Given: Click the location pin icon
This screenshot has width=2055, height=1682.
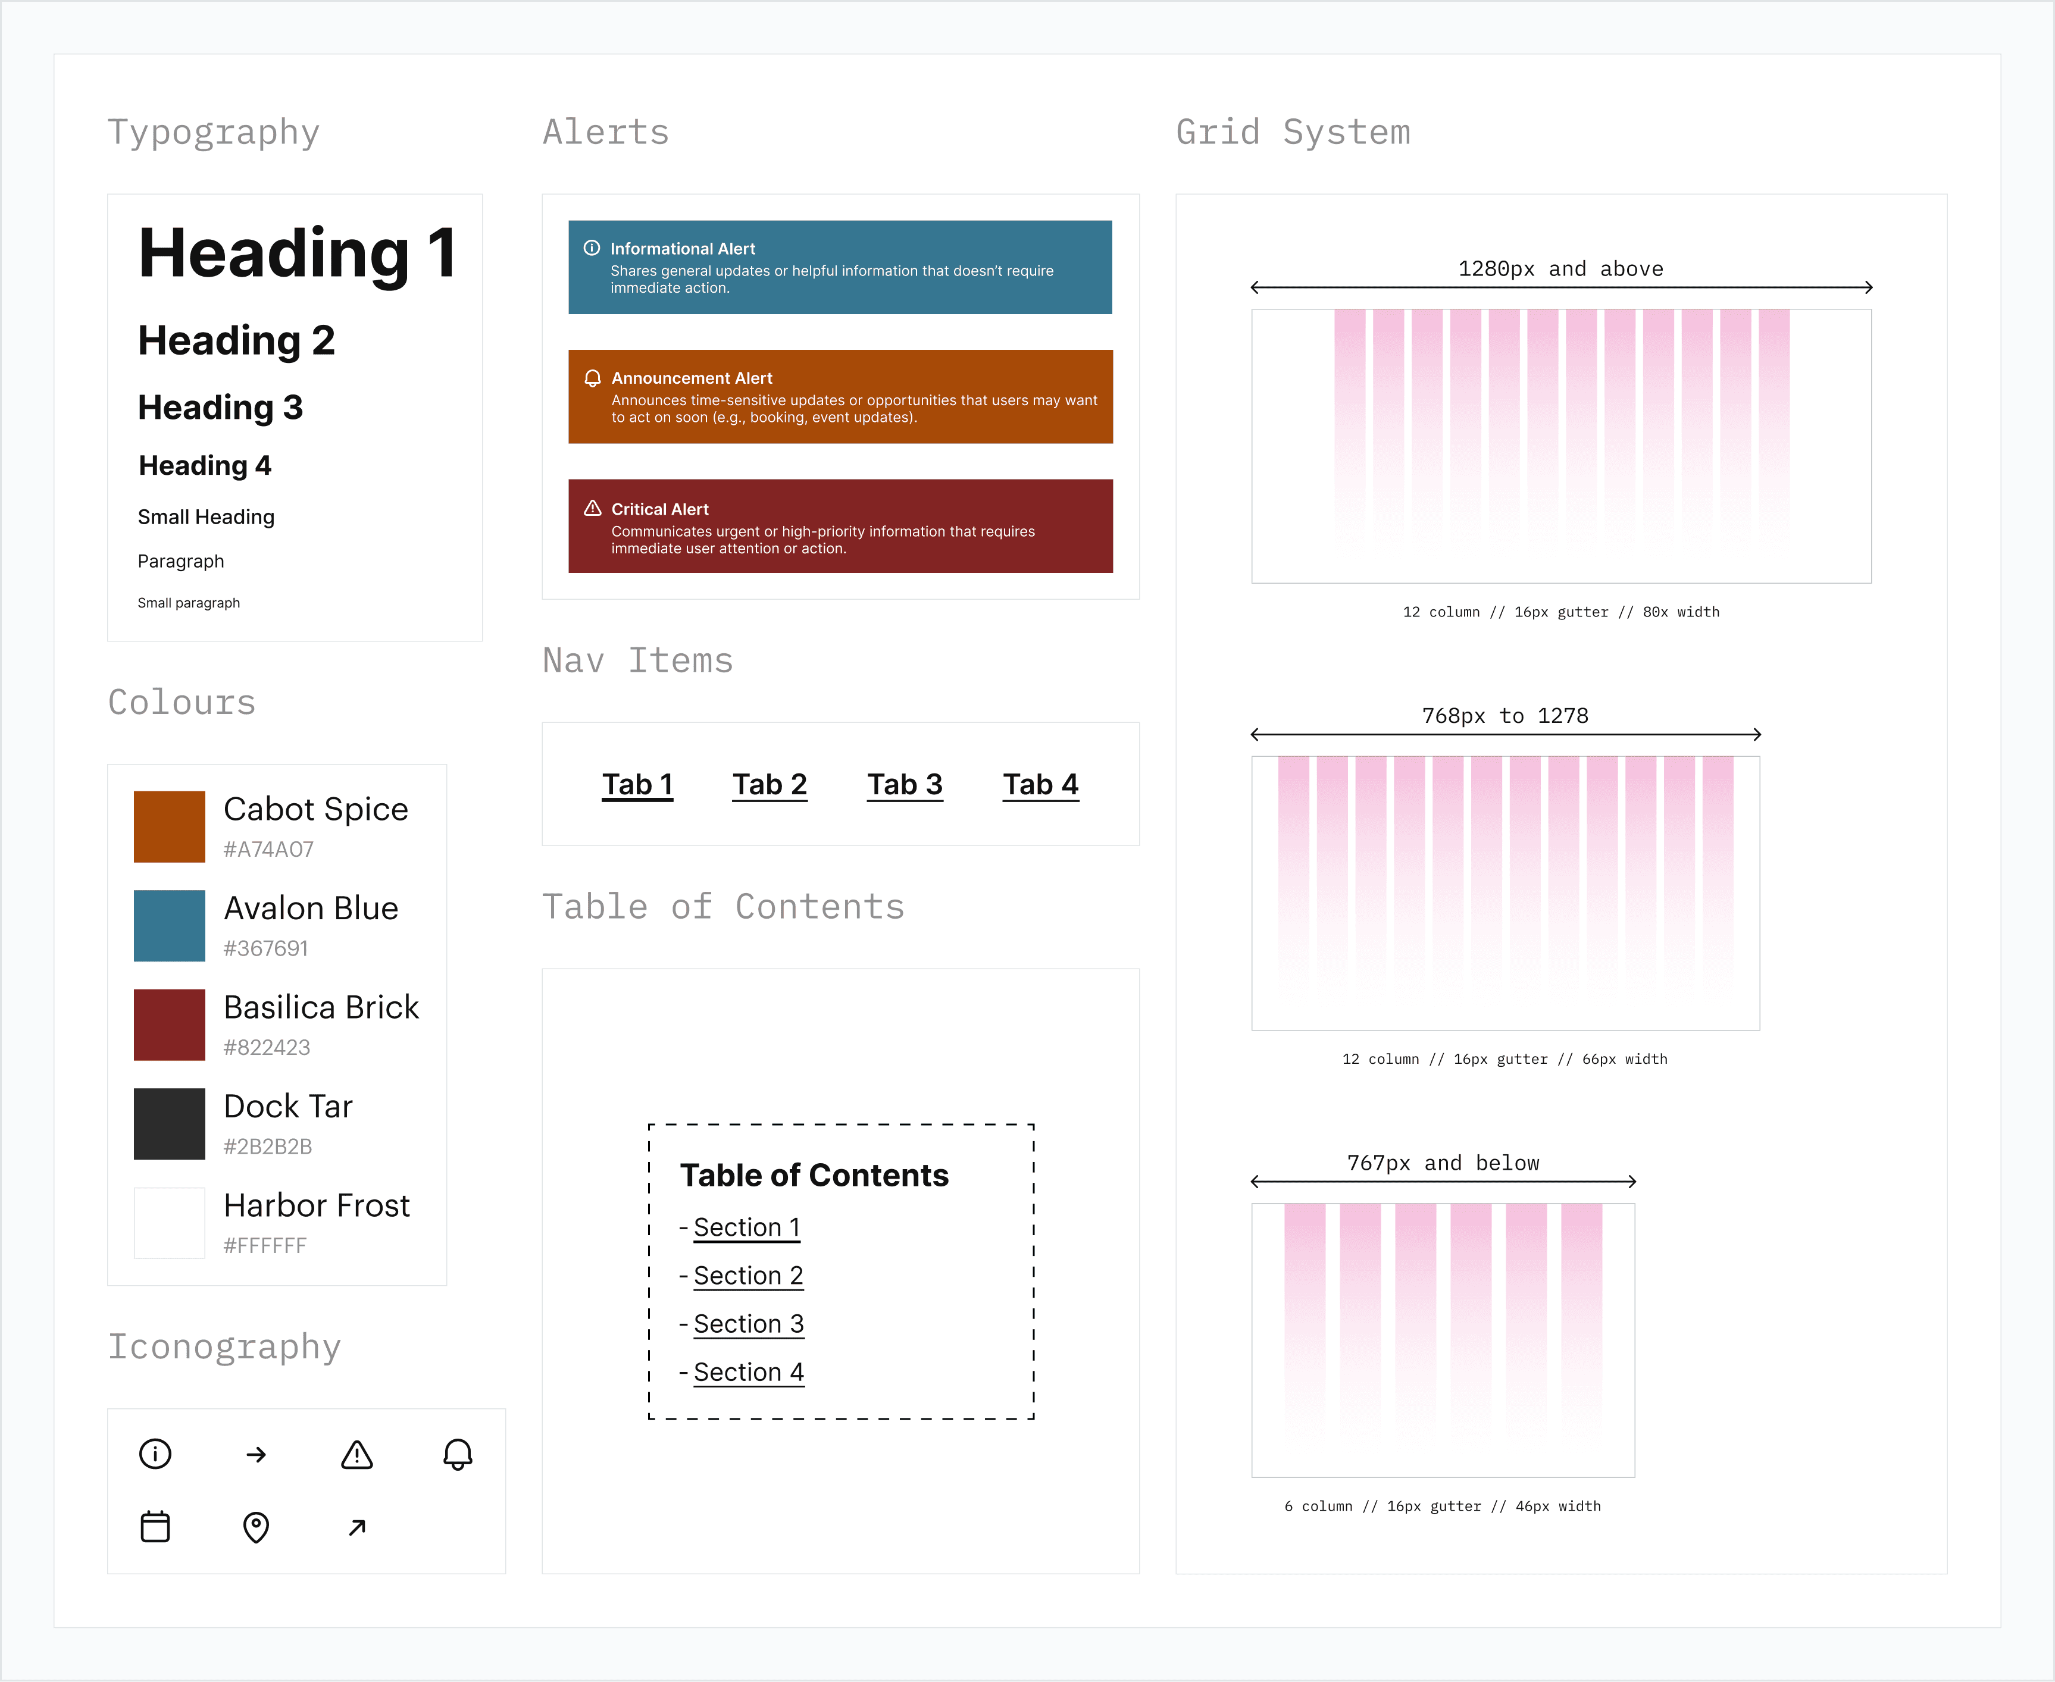Looking at the screenshot, I should [256, 1527].
